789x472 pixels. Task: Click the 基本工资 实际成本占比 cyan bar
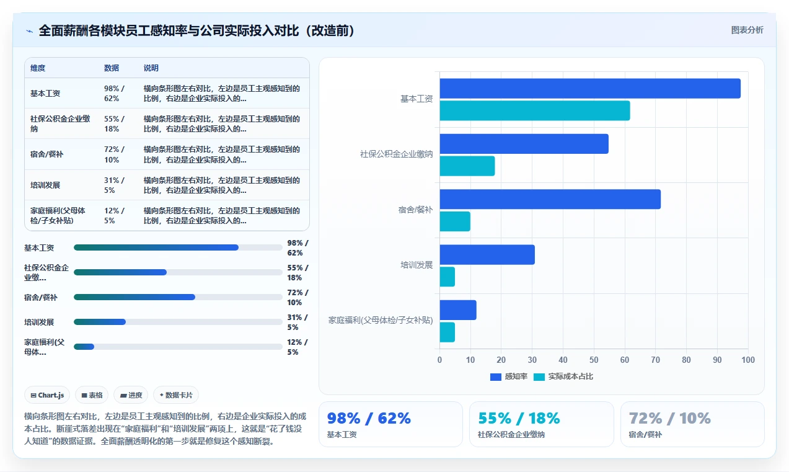coord(535,110)
